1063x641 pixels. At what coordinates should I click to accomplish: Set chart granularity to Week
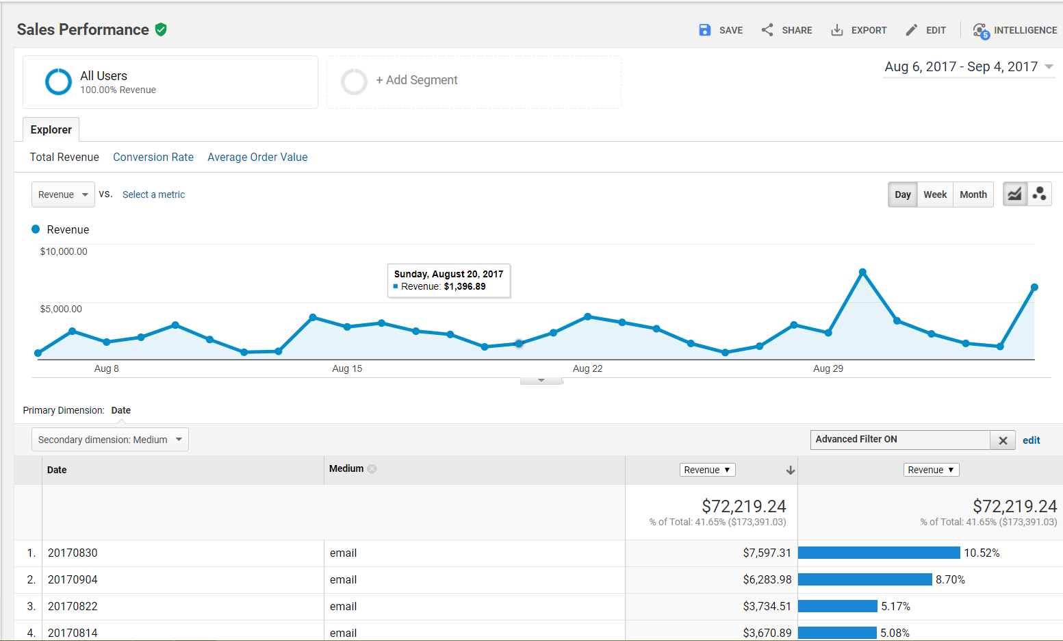pyautogui.click(x=935, y=194)
